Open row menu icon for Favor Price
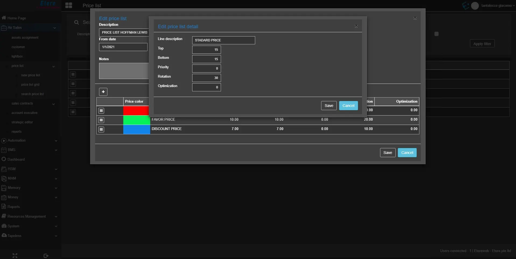 [101, 120]
